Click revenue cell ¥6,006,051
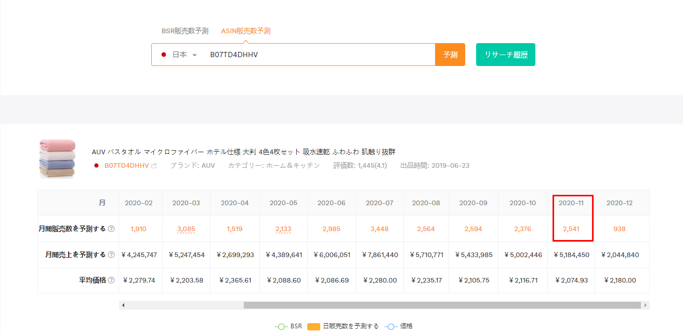Viewport: 683px width, 333px height. coord(331,255)
